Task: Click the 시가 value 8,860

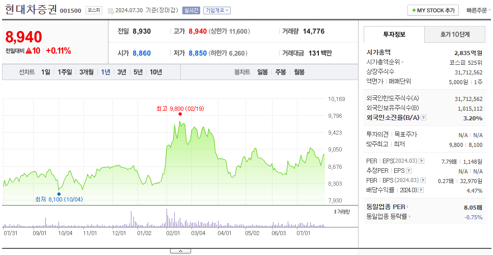Action: 142,53
